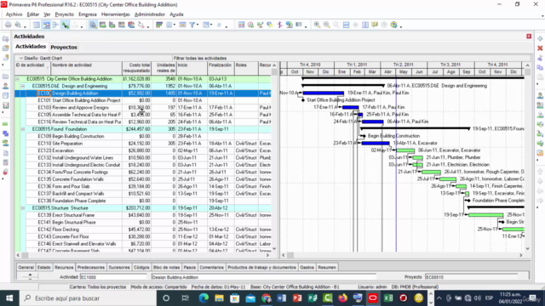The height and width of the screenshot is (306, 545).
Task: Show the Activity Usage Spreadsheet icon
Action: [102, 25]
